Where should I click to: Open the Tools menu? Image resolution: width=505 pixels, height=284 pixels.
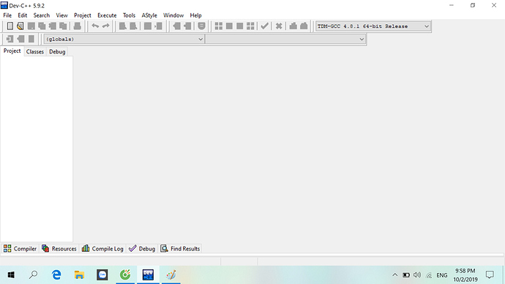(129, 15)
